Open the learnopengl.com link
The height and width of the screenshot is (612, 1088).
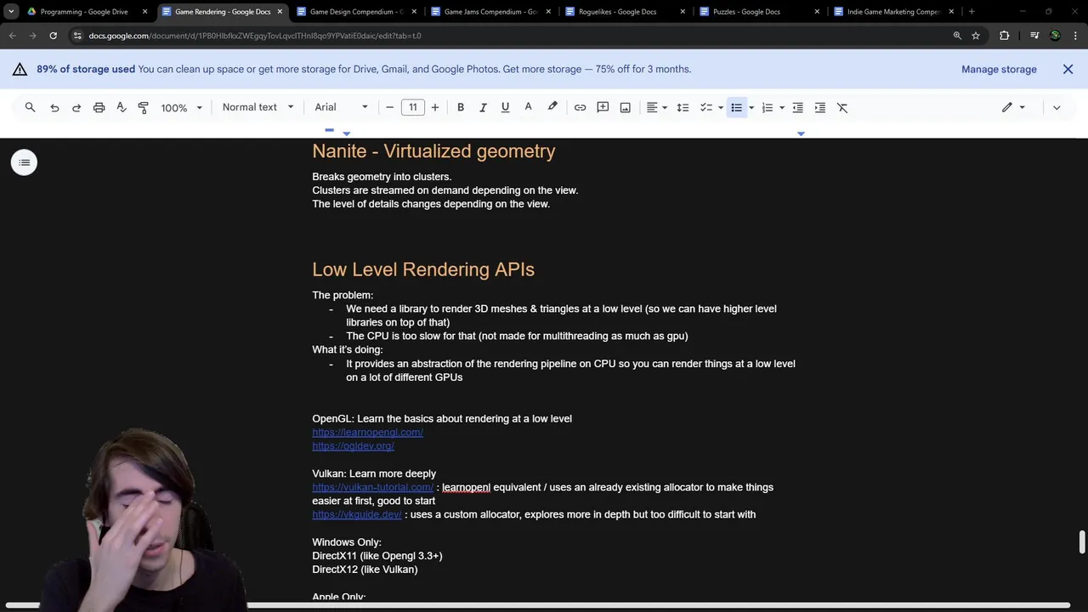(x=367, y=433)
